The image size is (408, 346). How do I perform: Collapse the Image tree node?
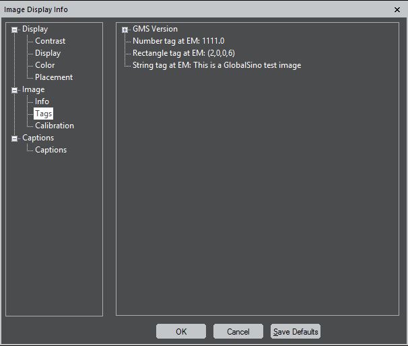tap(15, 90)
